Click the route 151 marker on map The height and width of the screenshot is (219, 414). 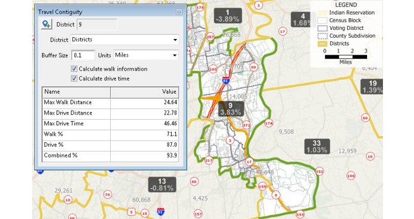pos(320,172)
